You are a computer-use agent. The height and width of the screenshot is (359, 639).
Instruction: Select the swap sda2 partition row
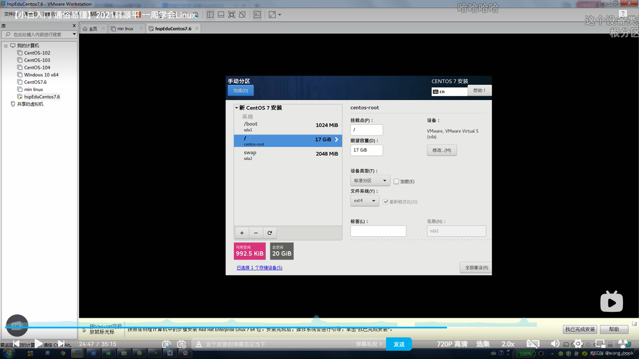pyautogui.click(x=288, y=155)
